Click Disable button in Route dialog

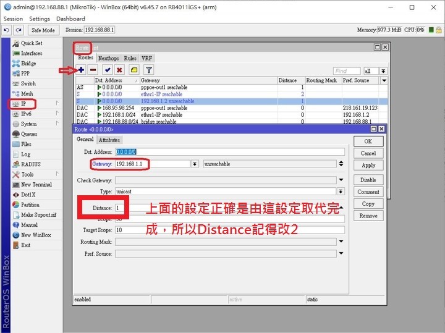368,180
